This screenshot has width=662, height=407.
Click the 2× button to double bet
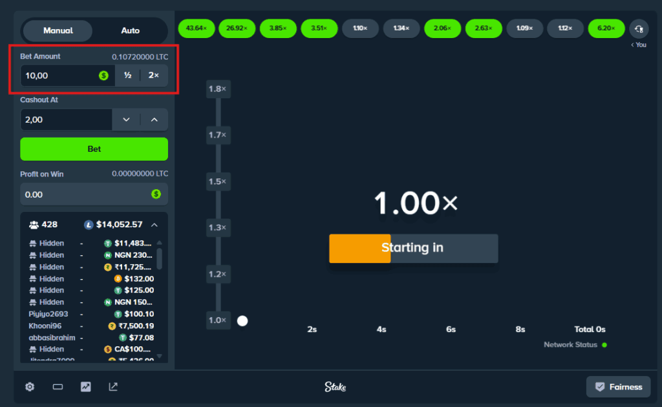coord(153,76)
